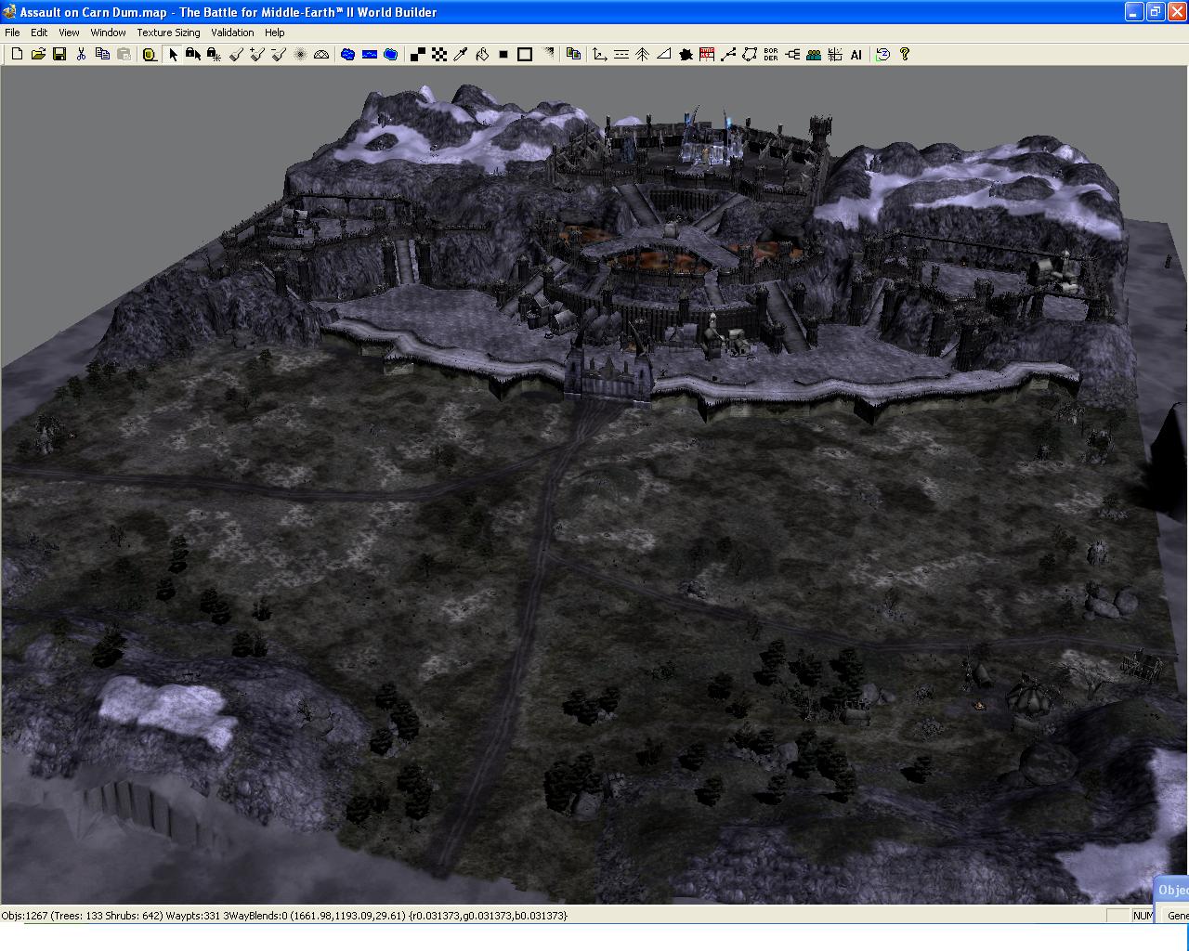The height and width of the screenshot is (951, 1189).
Task: Open help with the question mark icon
Action: tap(904, 55)
